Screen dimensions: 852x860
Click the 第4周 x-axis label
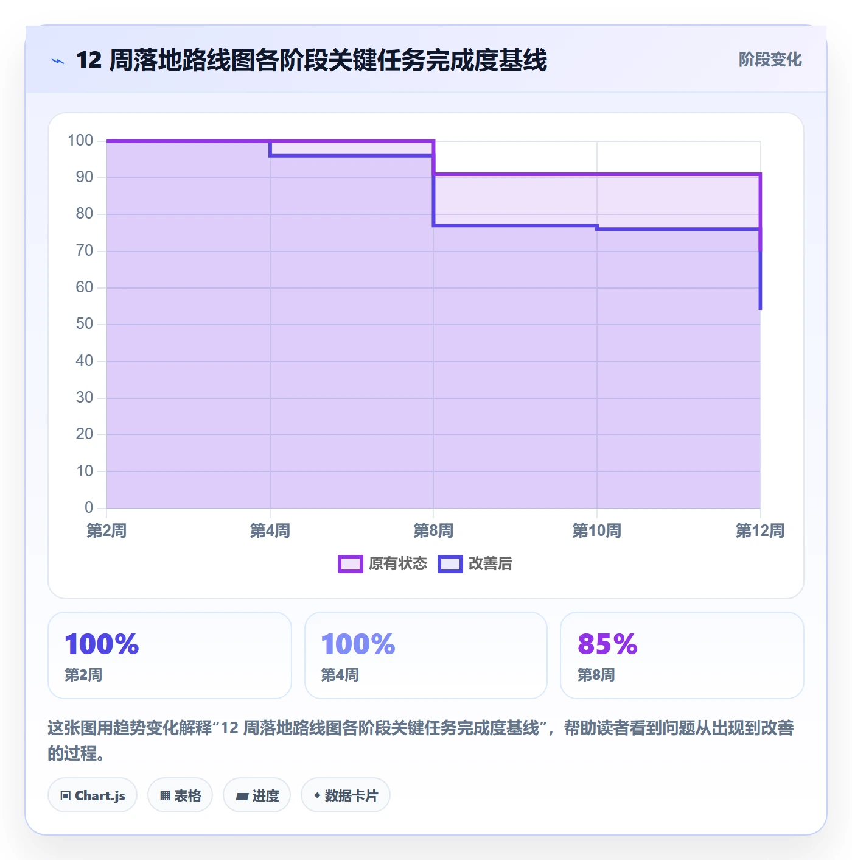coord(270,530)
